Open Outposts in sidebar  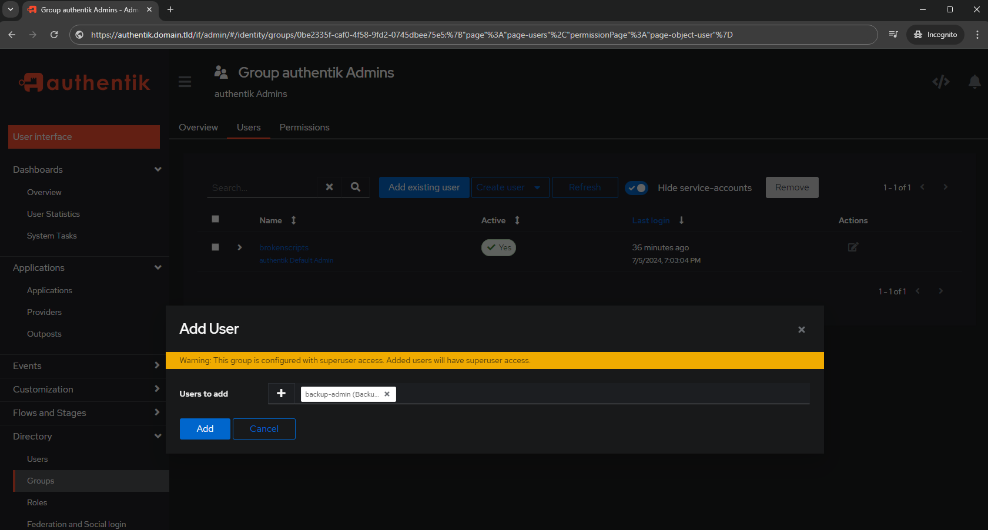pyautogui.click(x=44, y=334)
